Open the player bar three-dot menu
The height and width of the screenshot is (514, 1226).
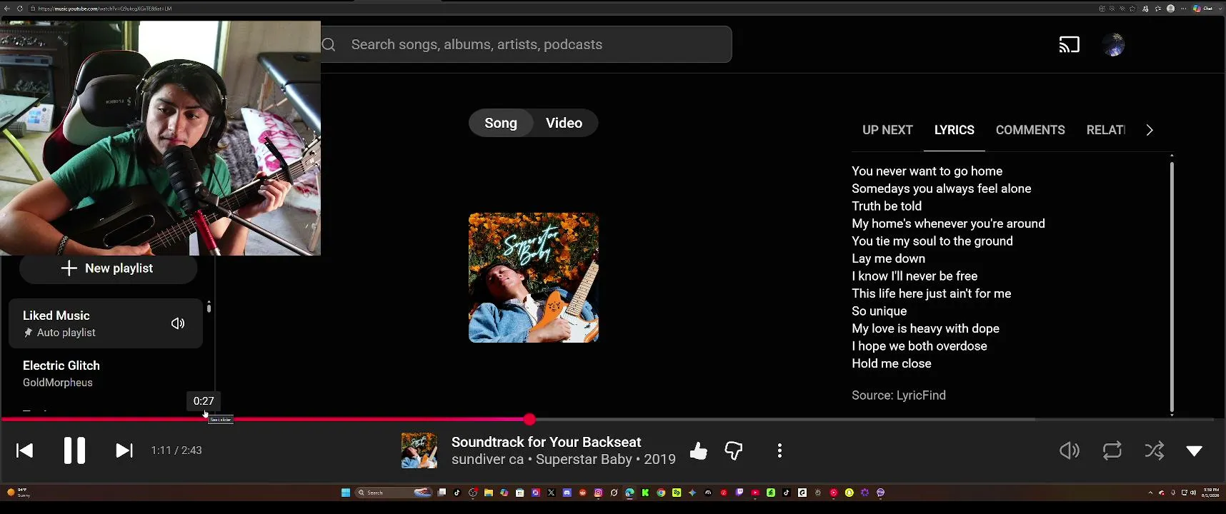(779, 450)
